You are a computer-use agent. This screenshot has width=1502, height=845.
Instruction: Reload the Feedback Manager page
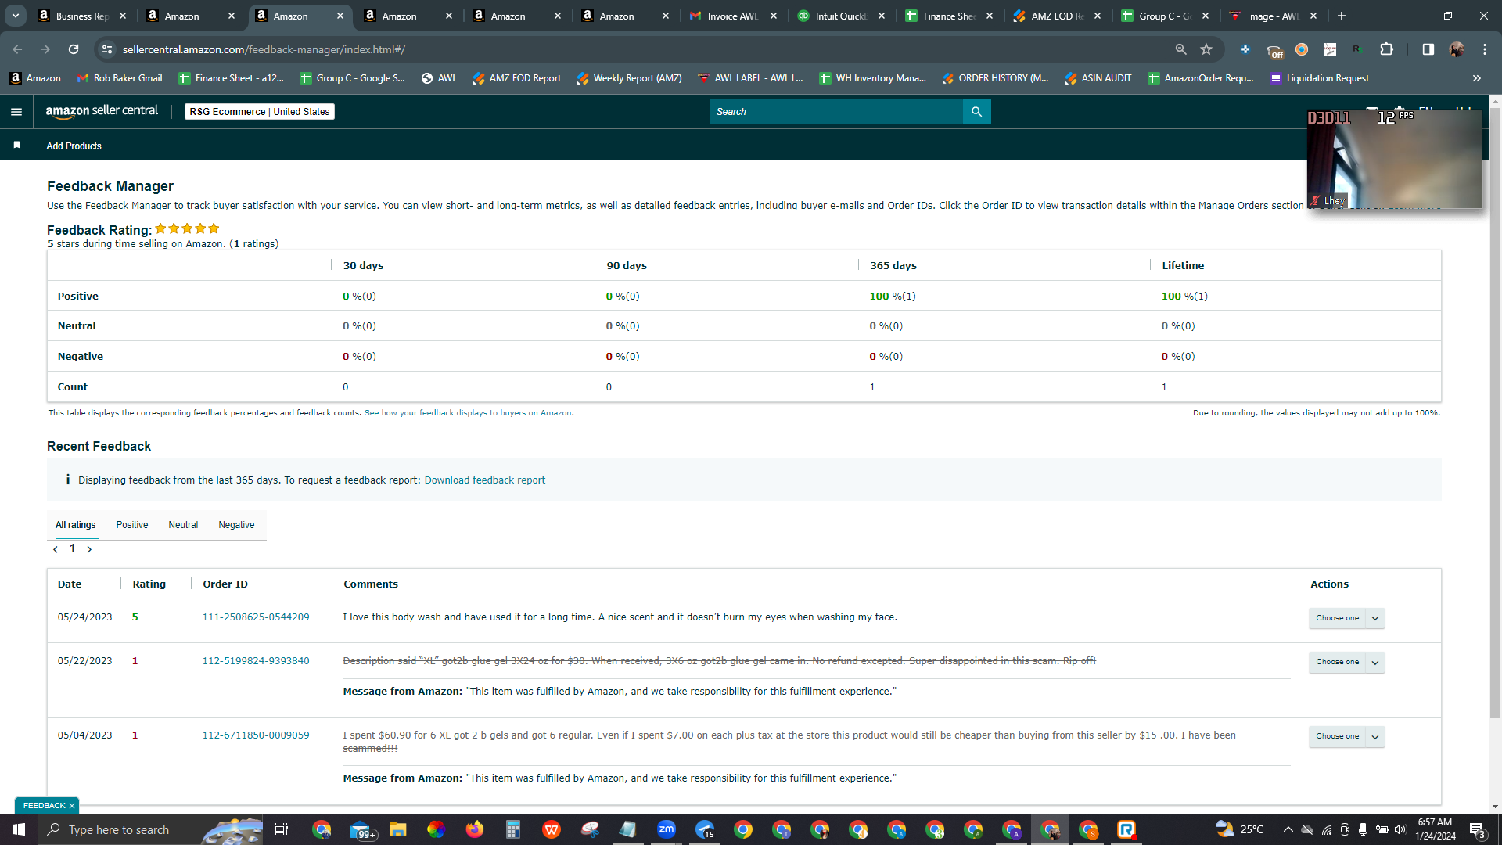click(74, 49)
